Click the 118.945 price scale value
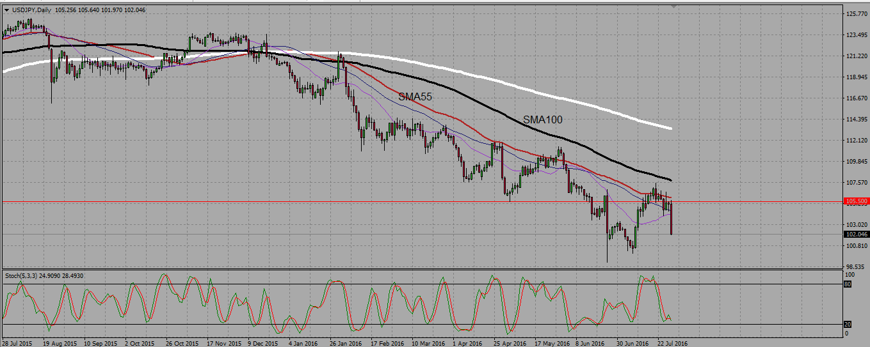Image resolution: width=870 pixels, height=347 pixels. coord(857,77)
